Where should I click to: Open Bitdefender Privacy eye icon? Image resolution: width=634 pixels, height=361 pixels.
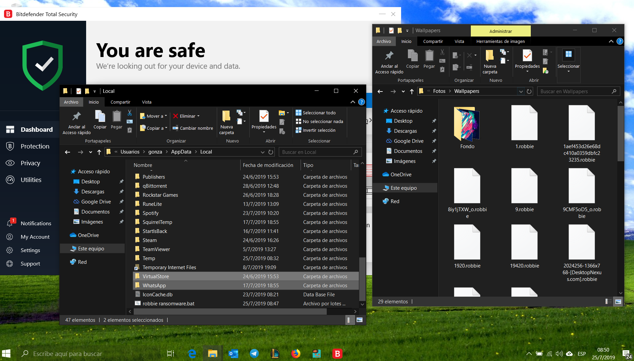10,163
